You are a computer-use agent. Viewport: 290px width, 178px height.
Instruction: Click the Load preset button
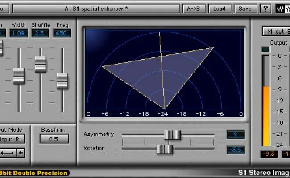pos(220,8)
